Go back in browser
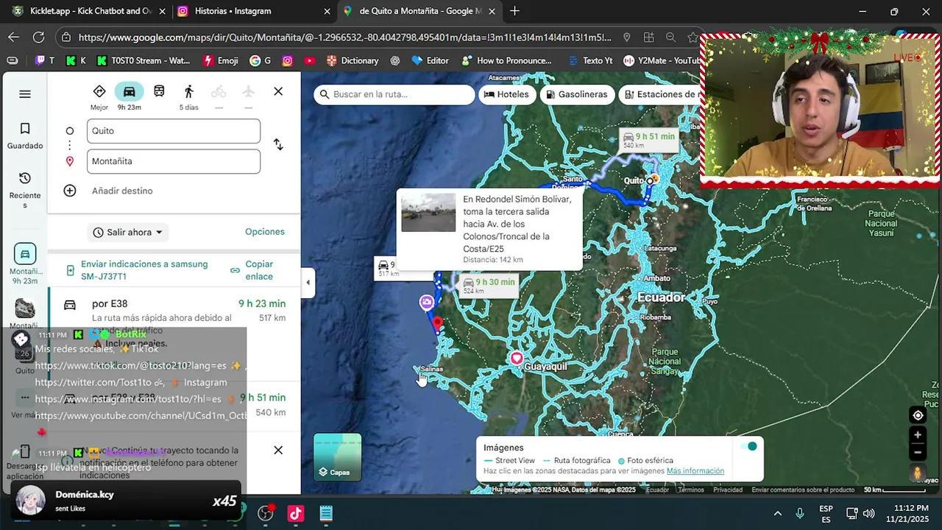Screen dimensions: 942x530 coord(14,37)
